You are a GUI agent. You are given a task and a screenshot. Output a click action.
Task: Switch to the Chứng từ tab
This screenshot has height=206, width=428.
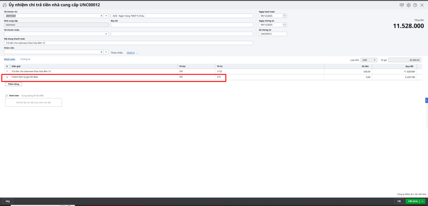coord(25,59)
